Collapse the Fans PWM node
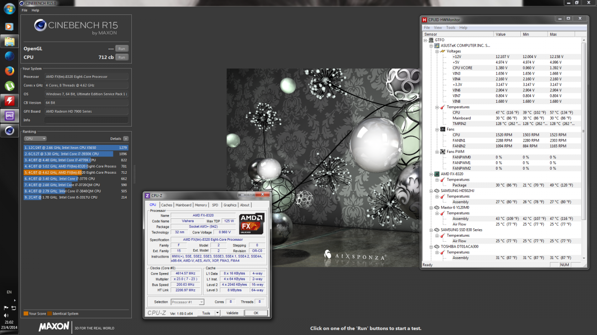The width and height of the screenshot is (597, 335). click(437, 151)
